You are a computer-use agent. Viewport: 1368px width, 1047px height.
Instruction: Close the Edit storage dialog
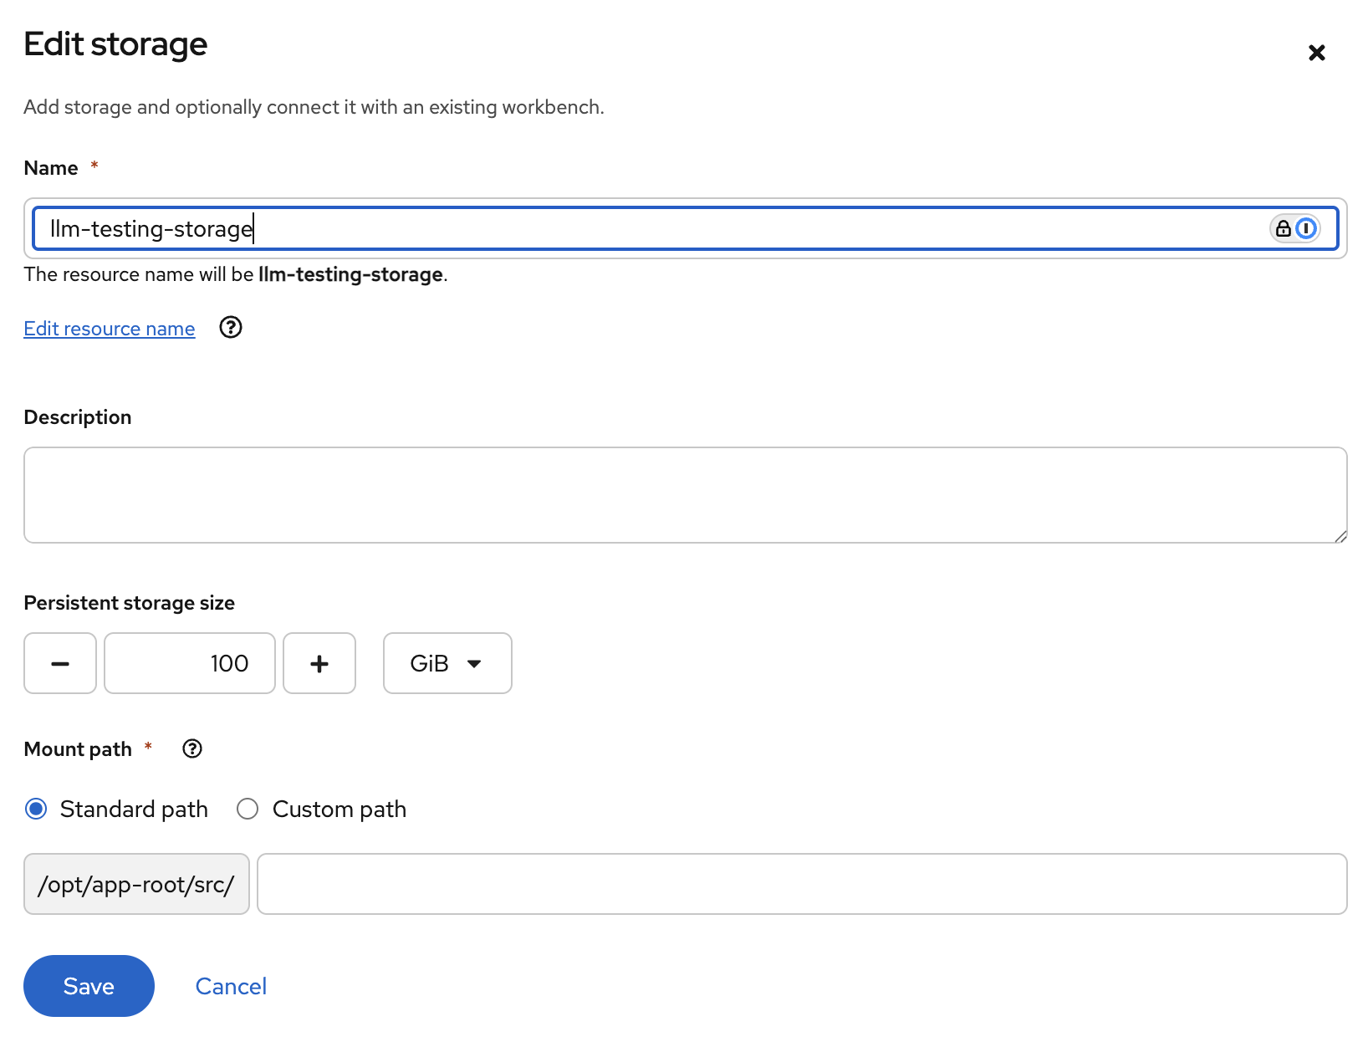point(1316,53)
